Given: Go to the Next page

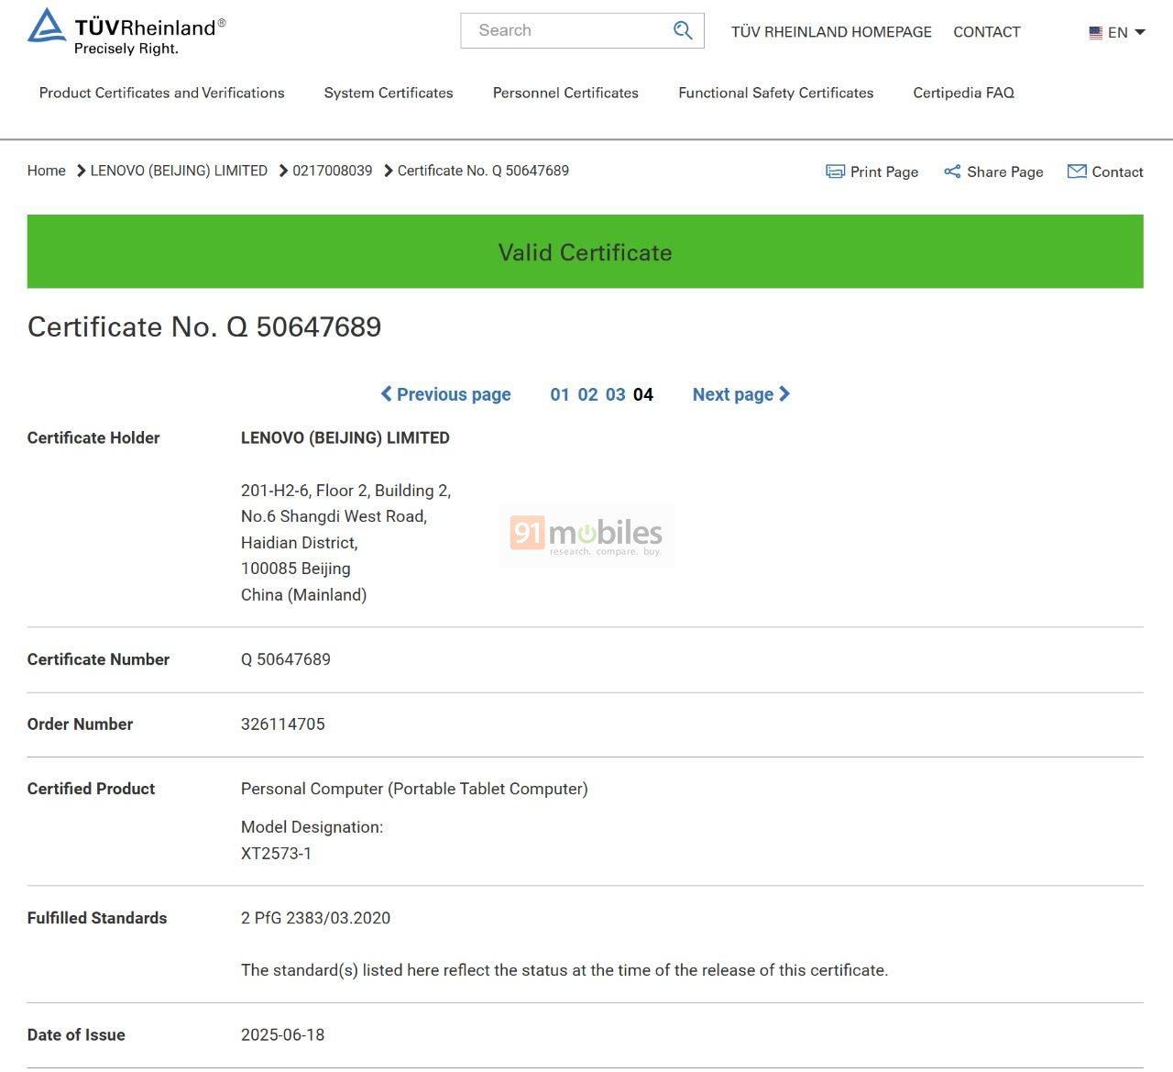Looking at the screenshot, I should pos(741,394).
